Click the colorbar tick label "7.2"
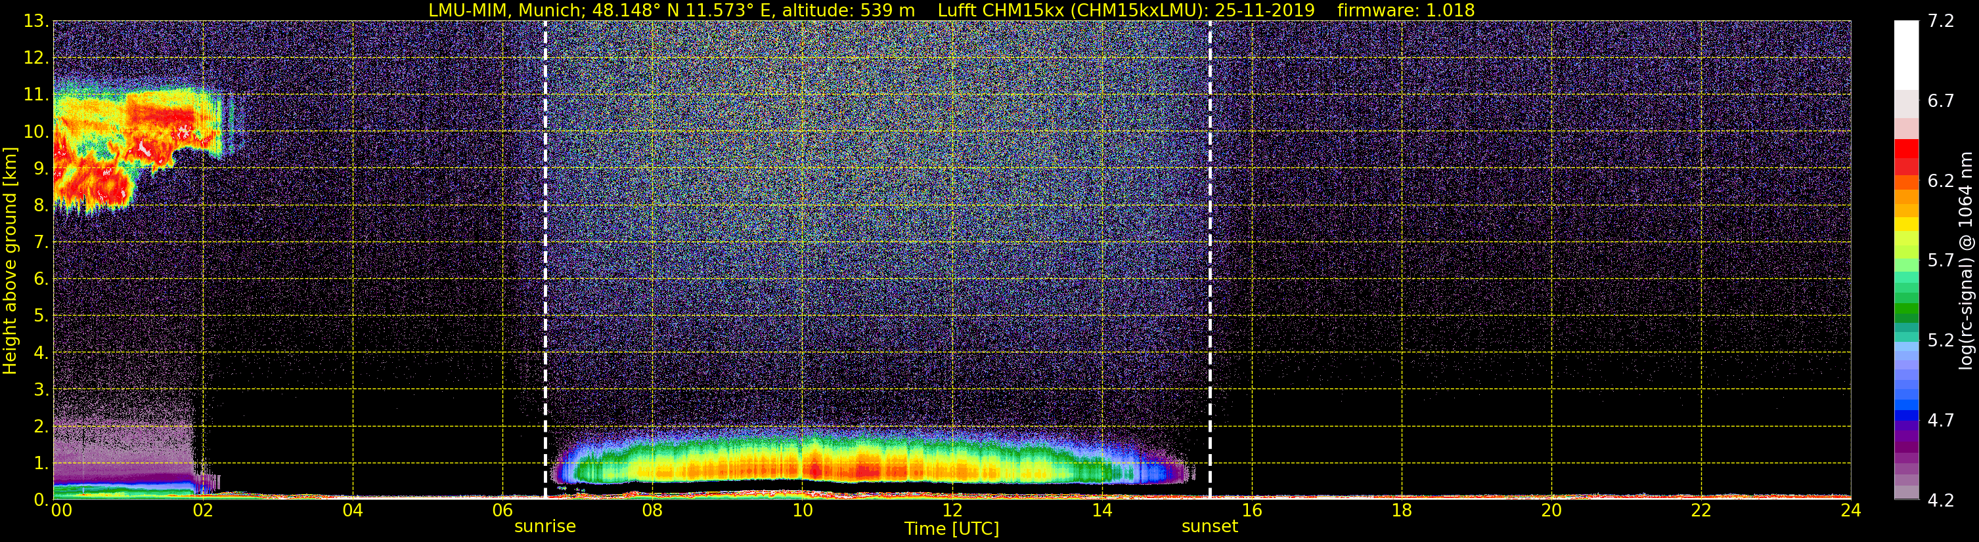 pyautogui.click(x=1941, y=21)
